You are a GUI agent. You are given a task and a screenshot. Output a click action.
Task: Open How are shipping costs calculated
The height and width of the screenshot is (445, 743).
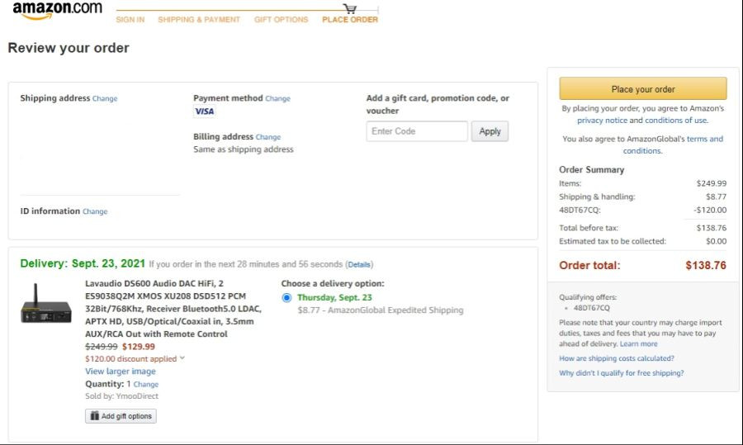pyautogui.click(x=617, y=358)
